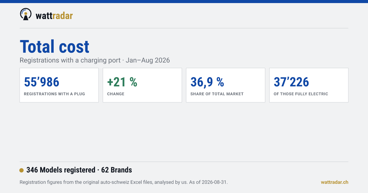Image resolution: width=368 pixels, height=193 pixels.
Task: Click the 'OF THOSE FULLY ELECTRIC' label
Action: [301, 94]
